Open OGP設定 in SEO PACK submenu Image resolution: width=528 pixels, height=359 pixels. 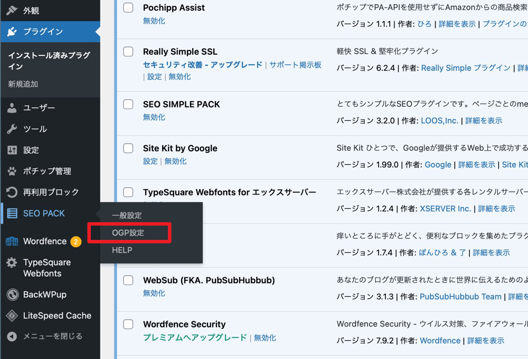128,233
